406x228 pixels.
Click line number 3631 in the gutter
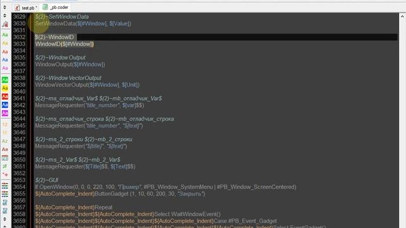point(20,30)
